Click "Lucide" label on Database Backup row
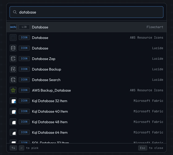The image size is (173, 155). pyautogui.click(x=158, y=69)
